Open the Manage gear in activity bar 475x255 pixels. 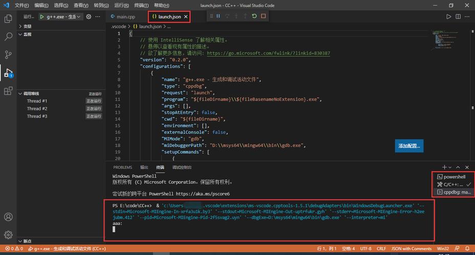point(8,235)
